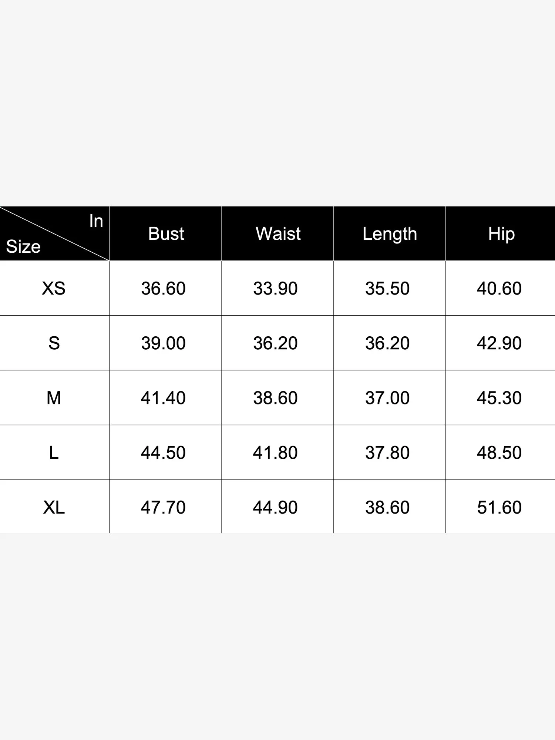Viewport: 555px width, 740px height.
Task: Click the Bust column header
Action: click(166, 233)
